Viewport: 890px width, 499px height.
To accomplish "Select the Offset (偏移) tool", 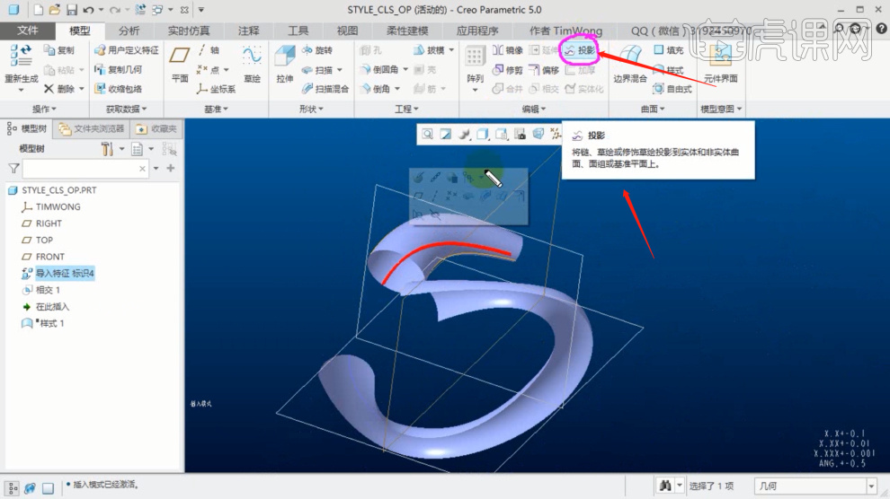I will tap(544, 70).
